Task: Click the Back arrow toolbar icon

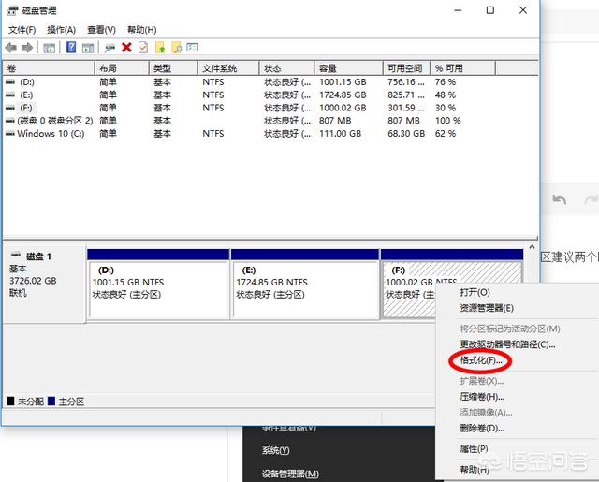Action: click(10, 47)
